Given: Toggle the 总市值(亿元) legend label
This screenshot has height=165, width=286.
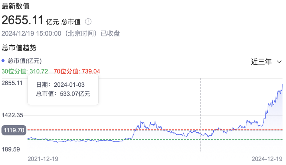Looking at the screenshot, I should 25,61.
